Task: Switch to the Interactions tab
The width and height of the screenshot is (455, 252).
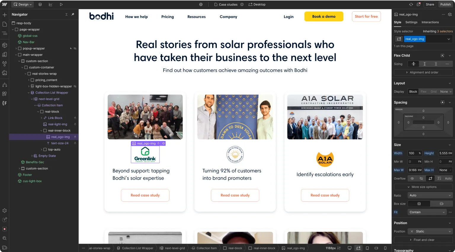Action: pos(430,22)
